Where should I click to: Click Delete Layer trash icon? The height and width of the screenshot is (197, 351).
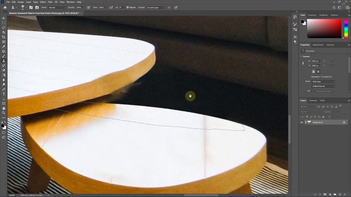tap(346, 195)
